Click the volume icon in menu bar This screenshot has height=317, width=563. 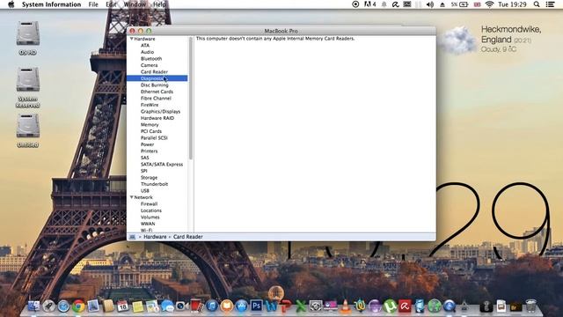430,4
